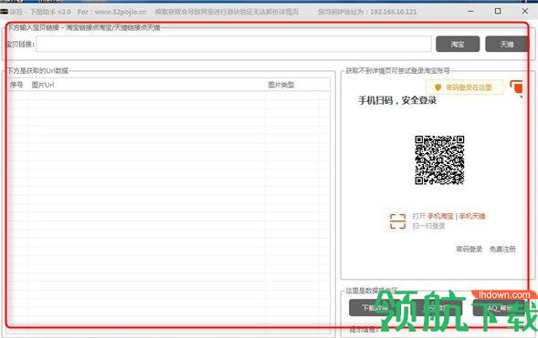The height and width of the screenshot is (338, 538).
Task: Select the 序号 column header
Action: (x=16, y=85)
